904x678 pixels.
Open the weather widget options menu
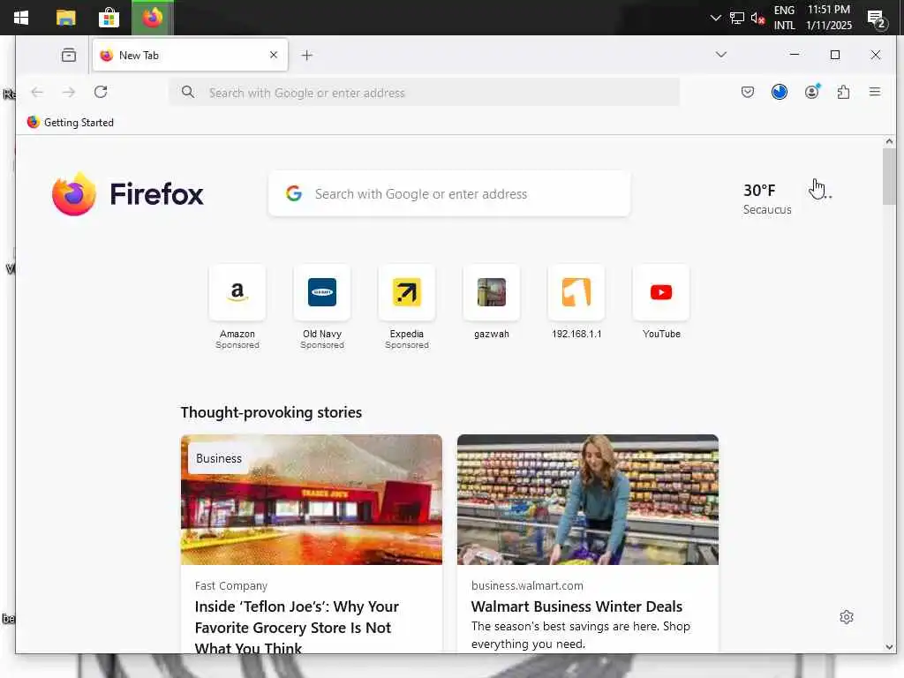click(821, 196)
